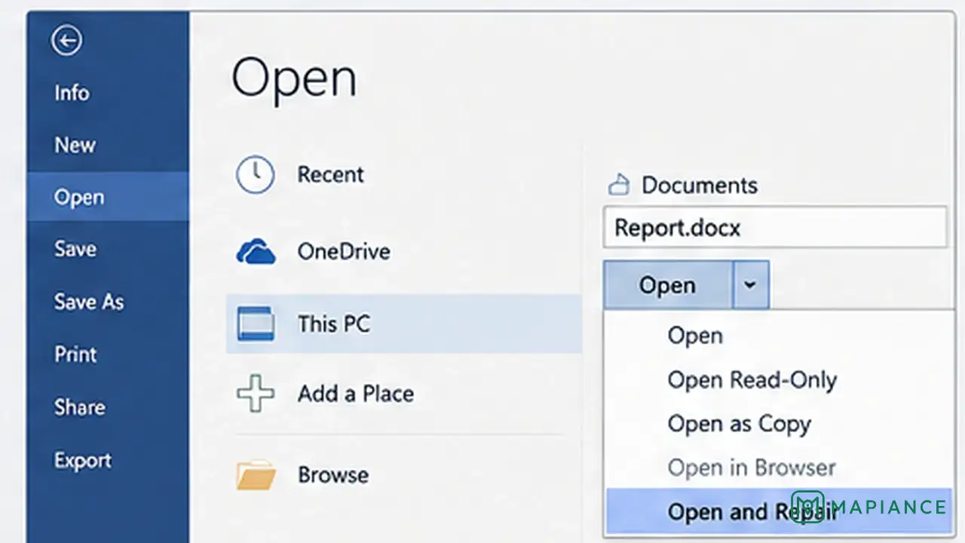
Task: Click the Browse folder icon
Action: click(x=256, y=475)
